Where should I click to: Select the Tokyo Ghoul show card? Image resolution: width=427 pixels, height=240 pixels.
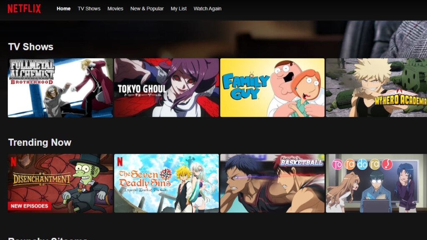point(166,88)
